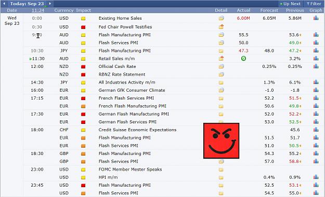This screenshot has width=325, height=197.
Task: Click previous value 53.6 revision marker
Action: tap(300, 35)
